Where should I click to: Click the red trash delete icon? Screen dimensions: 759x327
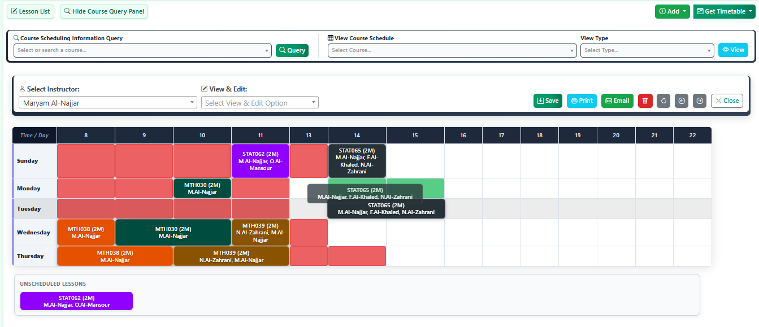[x=645, y=101]
